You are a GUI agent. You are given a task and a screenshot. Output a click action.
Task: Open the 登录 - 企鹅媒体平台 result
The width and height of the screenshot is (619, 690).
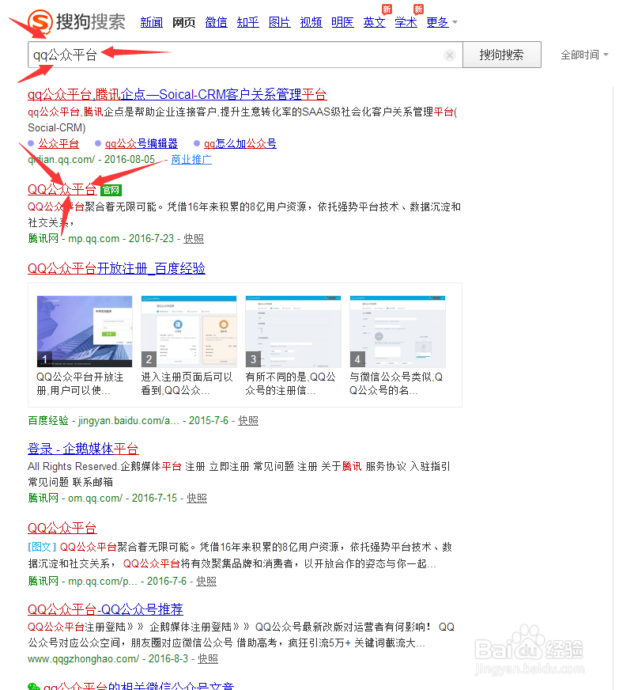83,449
